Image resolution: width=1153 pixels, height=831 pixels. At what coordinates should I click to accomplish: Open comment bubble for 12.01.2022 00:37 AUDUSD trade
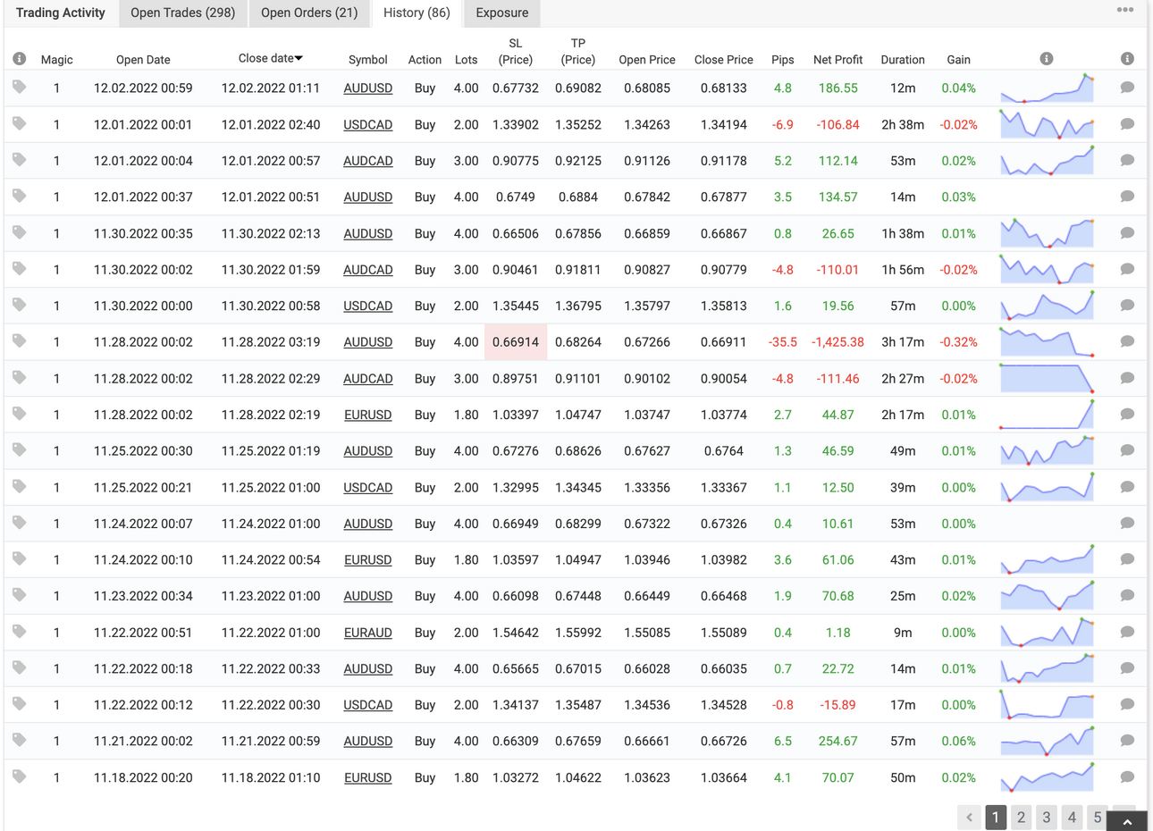coord(1127,197)
